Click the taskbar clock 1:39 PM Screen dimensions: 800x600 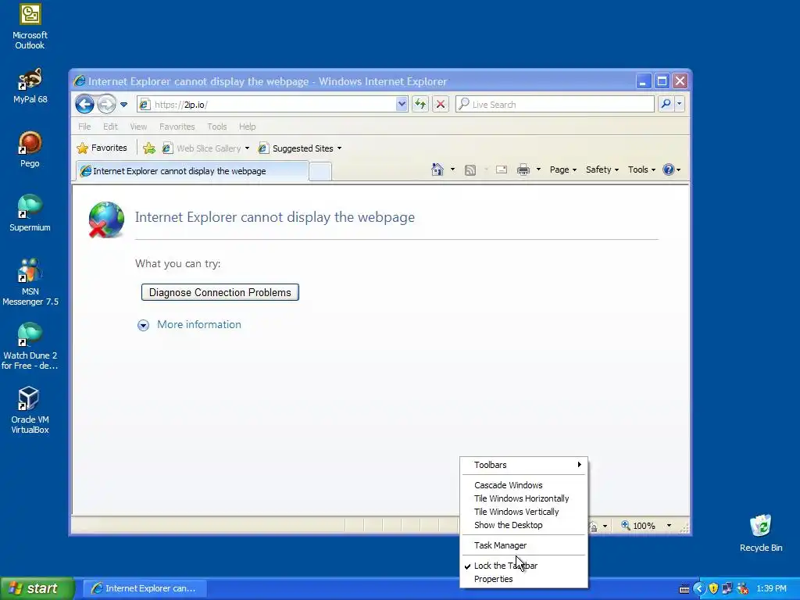(x=771, y=589)
